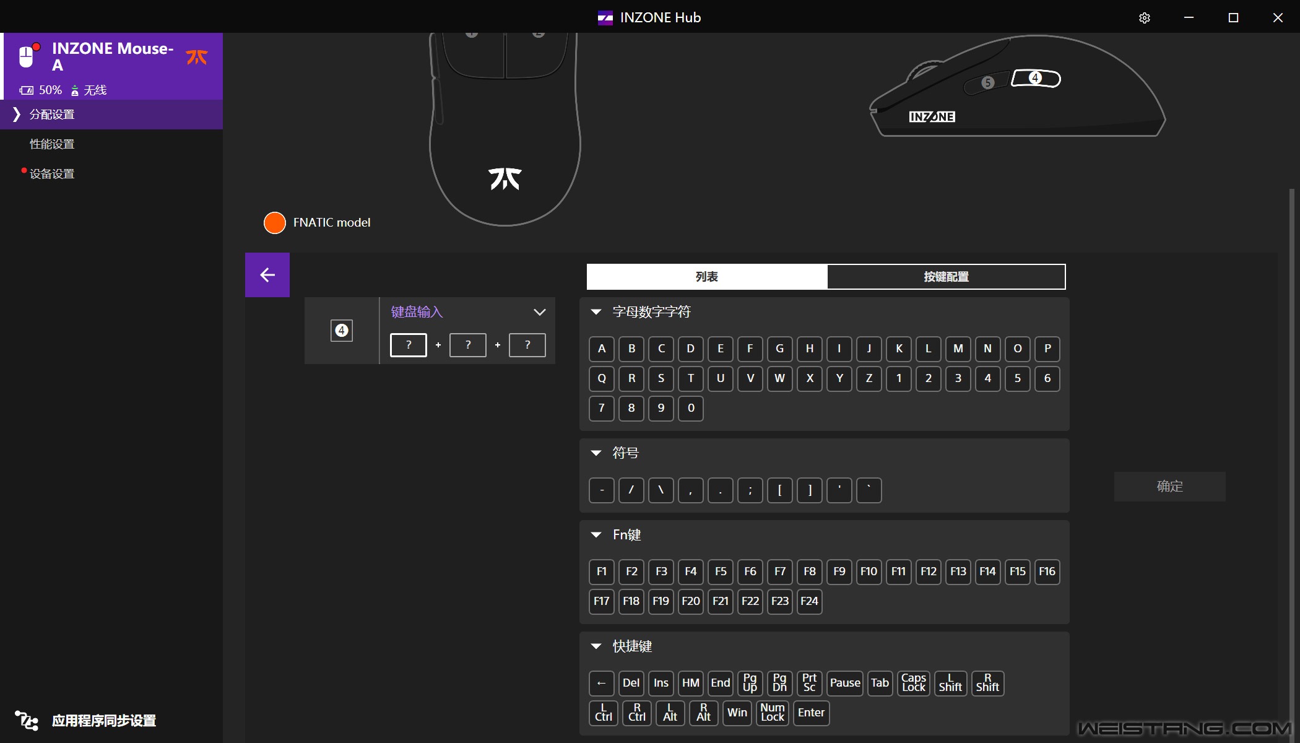This screenshot has height=743, width=1300.
Task: Switch to the 按键配置 tab
Action: click(947, 277)
